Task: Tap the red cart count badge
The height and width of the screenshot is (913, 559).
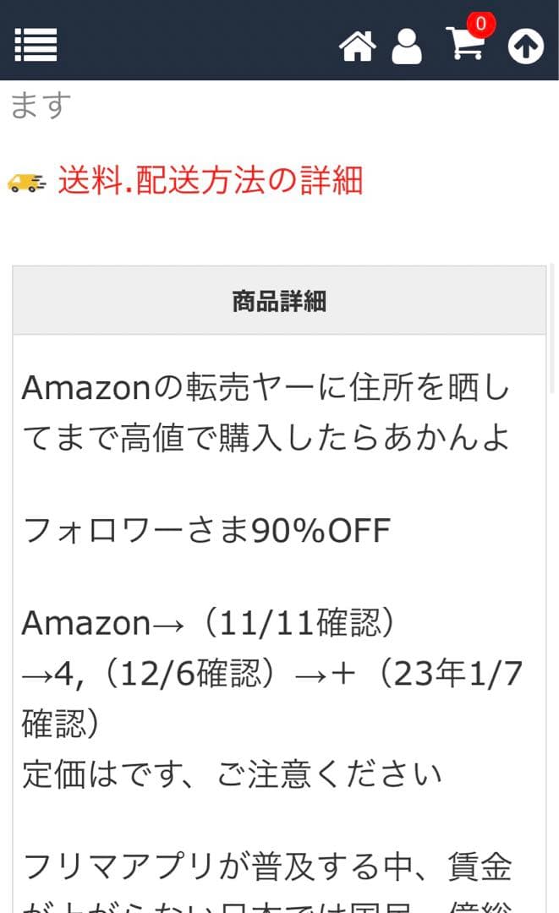Action: [481, 24]
